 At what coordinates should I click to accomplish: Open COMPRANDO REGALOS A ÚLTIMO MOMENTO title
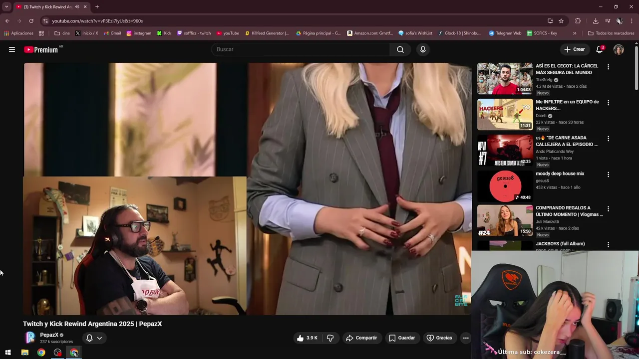[569, 211]
